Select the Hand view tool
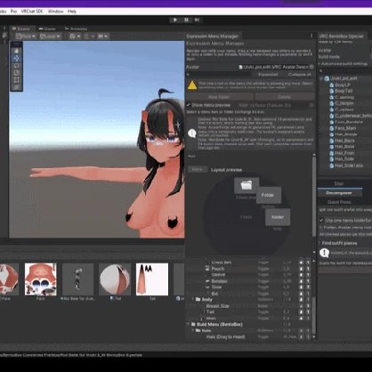This screenshot has height=372, width=372. (x=16, y=51)
